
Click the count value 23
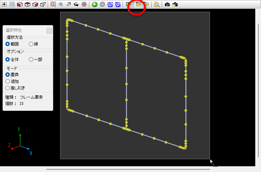point(21,104)
